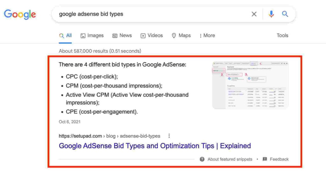The height and width of the screenshot is (171, 326).
Task: Click the 'About 587,000 results' text
Action: pos(100,51)
